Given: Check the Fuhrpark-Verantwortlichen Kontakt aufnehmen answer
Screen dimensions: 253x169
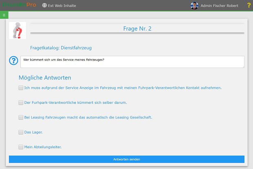Looking at the screenshot, I should click(21, 88).
